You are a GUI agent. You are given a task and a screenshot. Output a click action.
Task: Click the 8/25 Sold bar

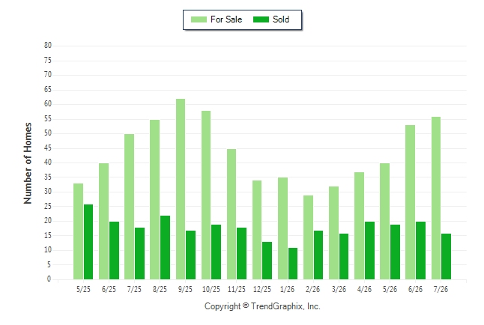point(165,248)
